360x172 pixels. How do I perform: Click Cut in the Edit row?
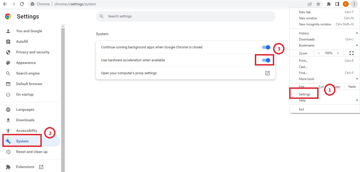(321, 87)
